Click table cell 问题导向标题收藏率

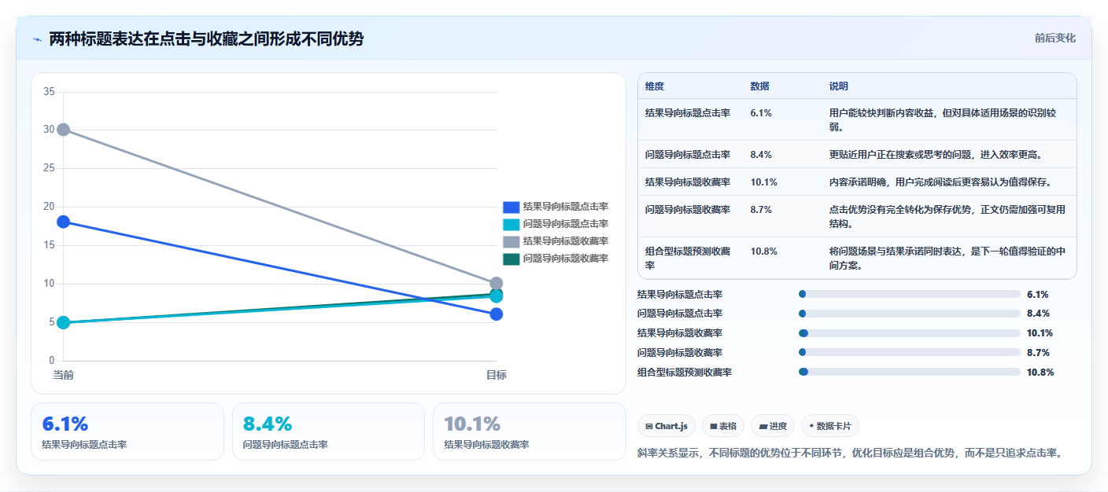(x=688, y=209)
